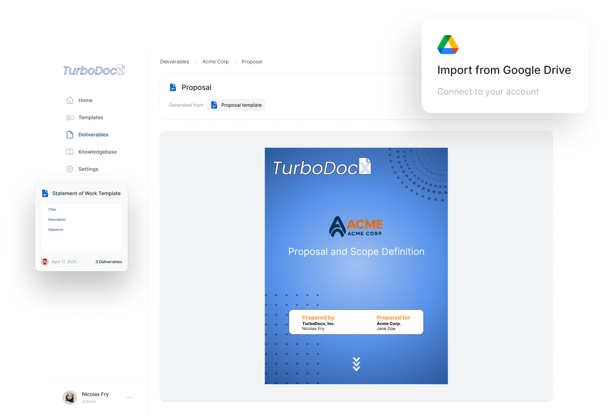Click breadcrumb chevron after Deliverables
This screenshot has height=416, width=611.
coord(196,62)
